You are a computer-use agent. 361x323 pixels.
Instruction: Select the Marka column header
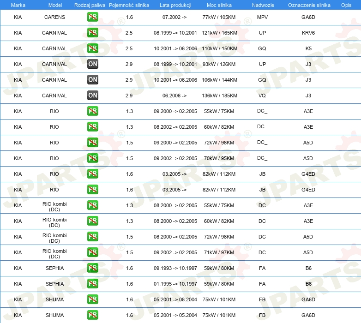(18, 5)
